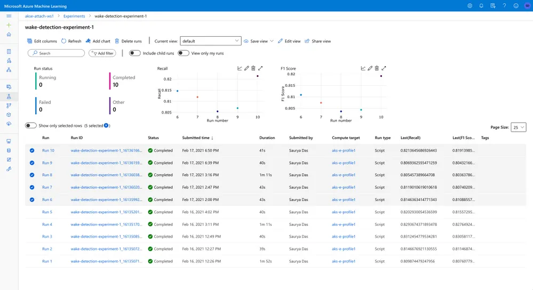Viewport: 533px width, 290px height.
Task: Open Run 1's Run ID link
Action: click(106, 261)
